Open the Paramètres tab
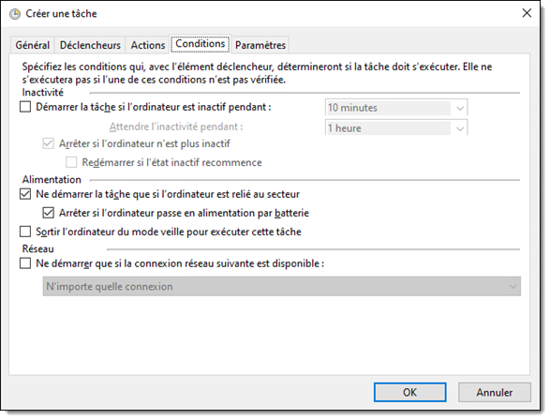The image size is (550, 420). 260,45
